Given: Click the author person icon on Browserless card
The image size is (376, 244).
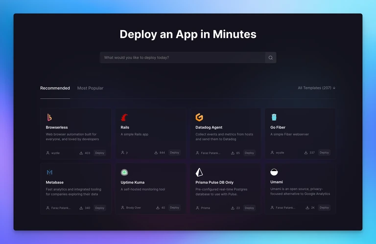Looking at the screenshot, I should (x=47, y=153).
